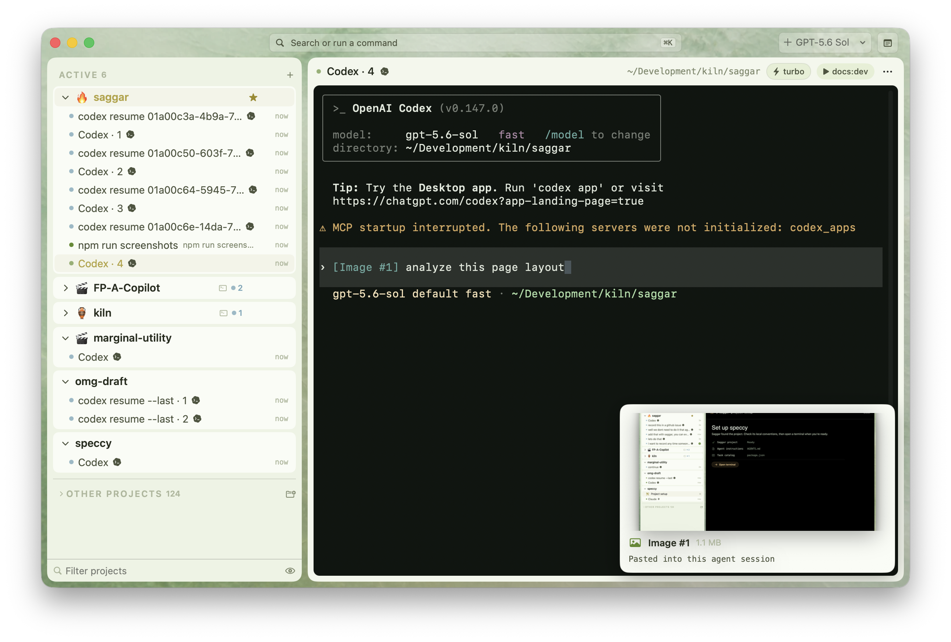Click the MCP startup warning icon

coord(323,228)
